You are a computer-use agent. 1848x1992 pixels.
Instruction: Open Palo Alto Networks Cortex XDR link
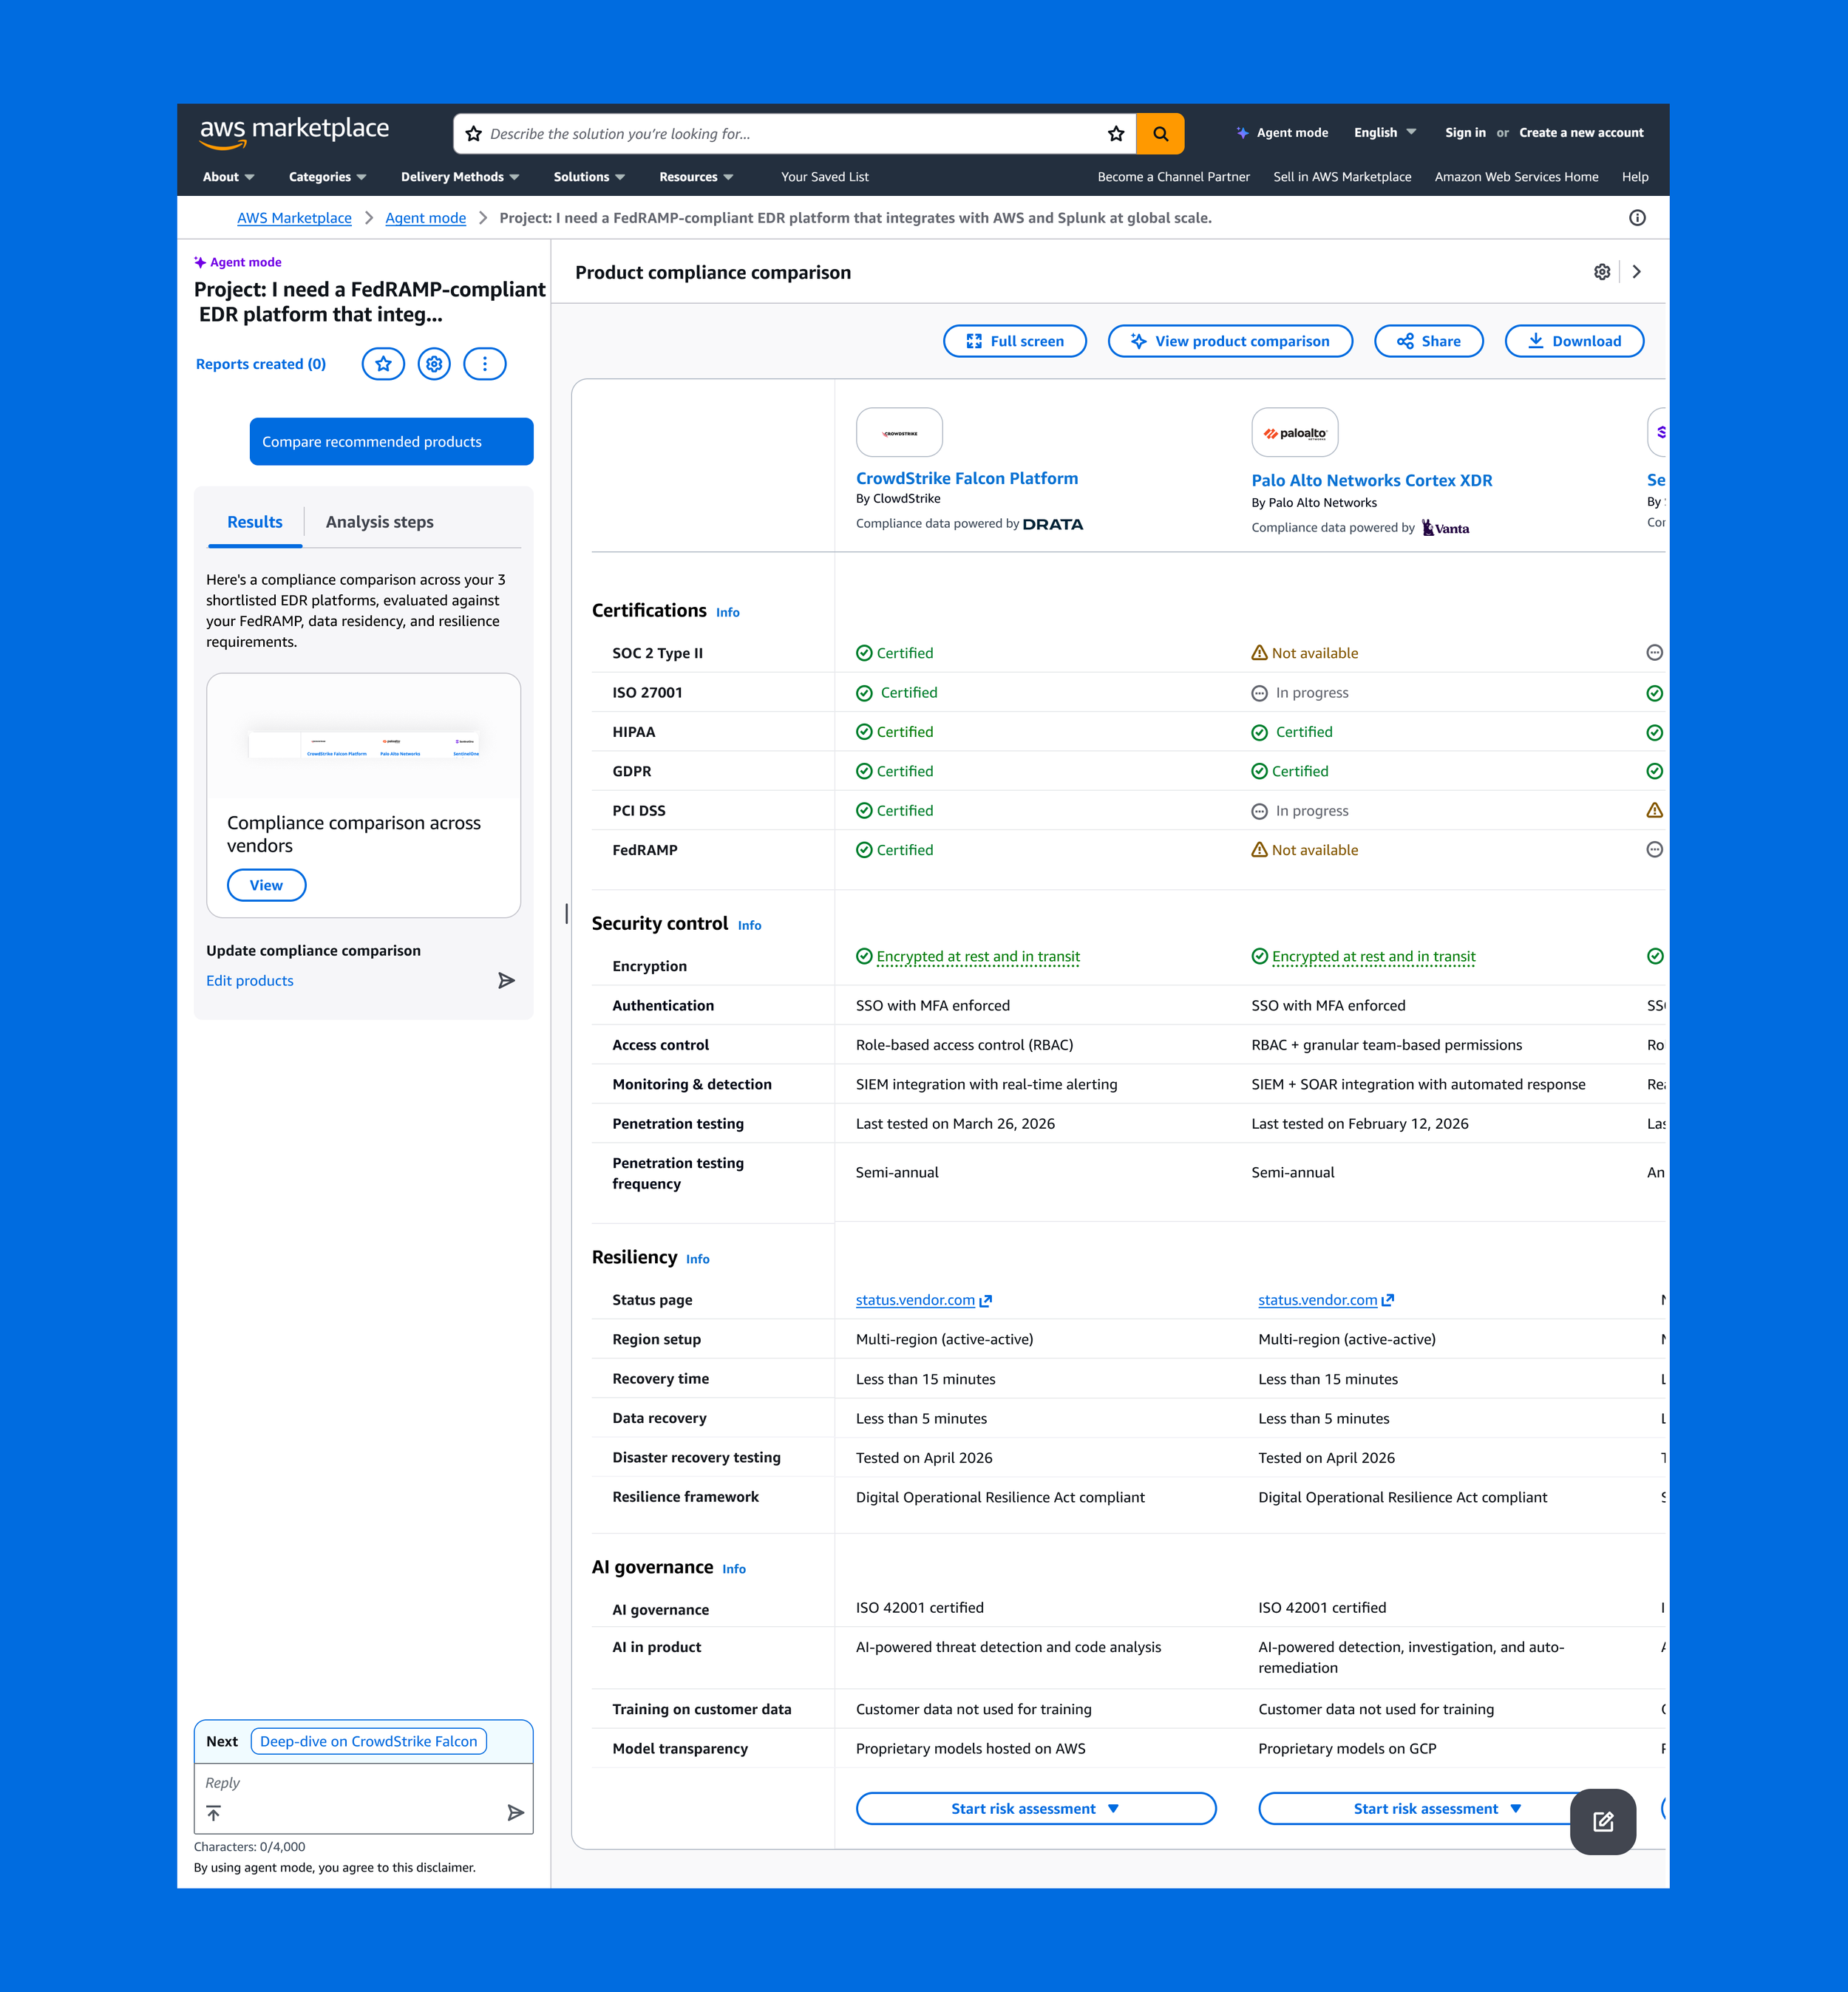coord(1371,480)
